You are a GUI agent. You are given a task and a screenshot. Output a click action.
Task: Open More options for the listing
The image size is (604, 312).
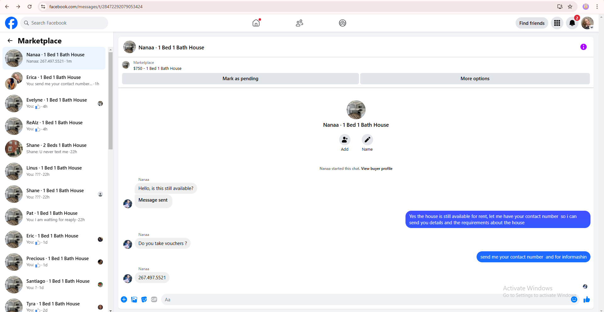[x=475, y=79]
